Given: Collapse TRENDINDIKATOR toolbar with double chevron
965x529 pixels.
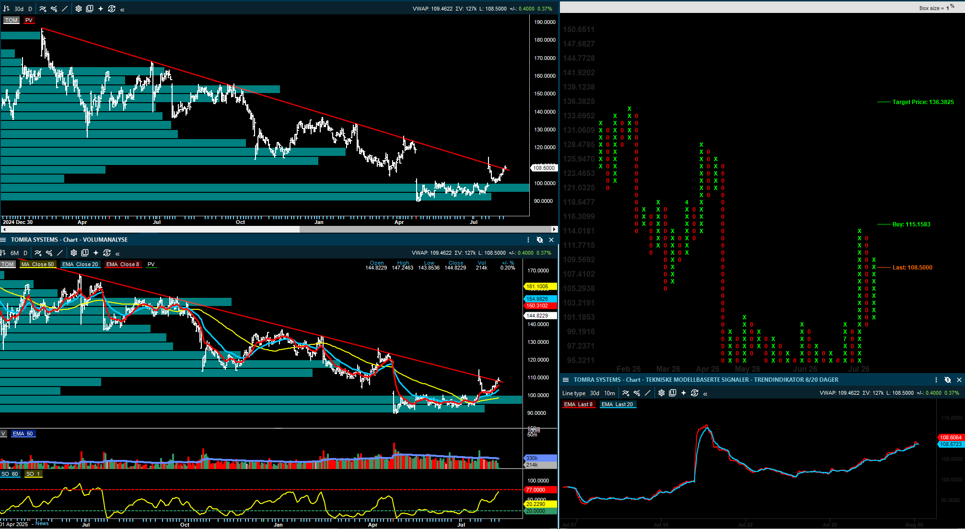Looking at the screenshot, I should coord(705,394).
